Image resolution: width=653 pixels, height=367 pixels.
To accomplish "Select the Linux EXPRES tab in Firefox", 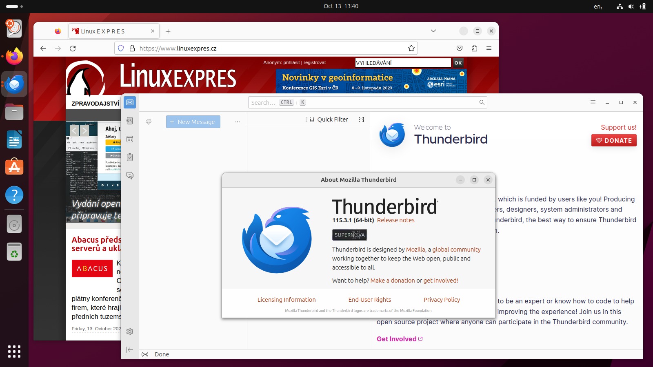I will (110, 31).
